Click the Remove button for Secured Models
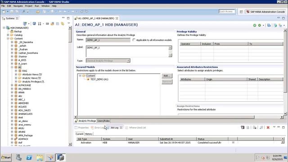Image resolution: width=288 pixels, height=162 pixels. 167,81
